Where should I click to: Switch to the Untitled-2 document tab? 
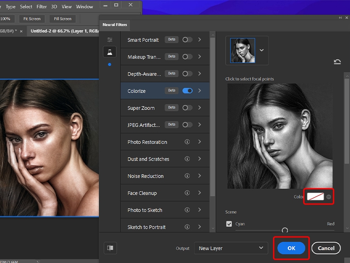63,32
